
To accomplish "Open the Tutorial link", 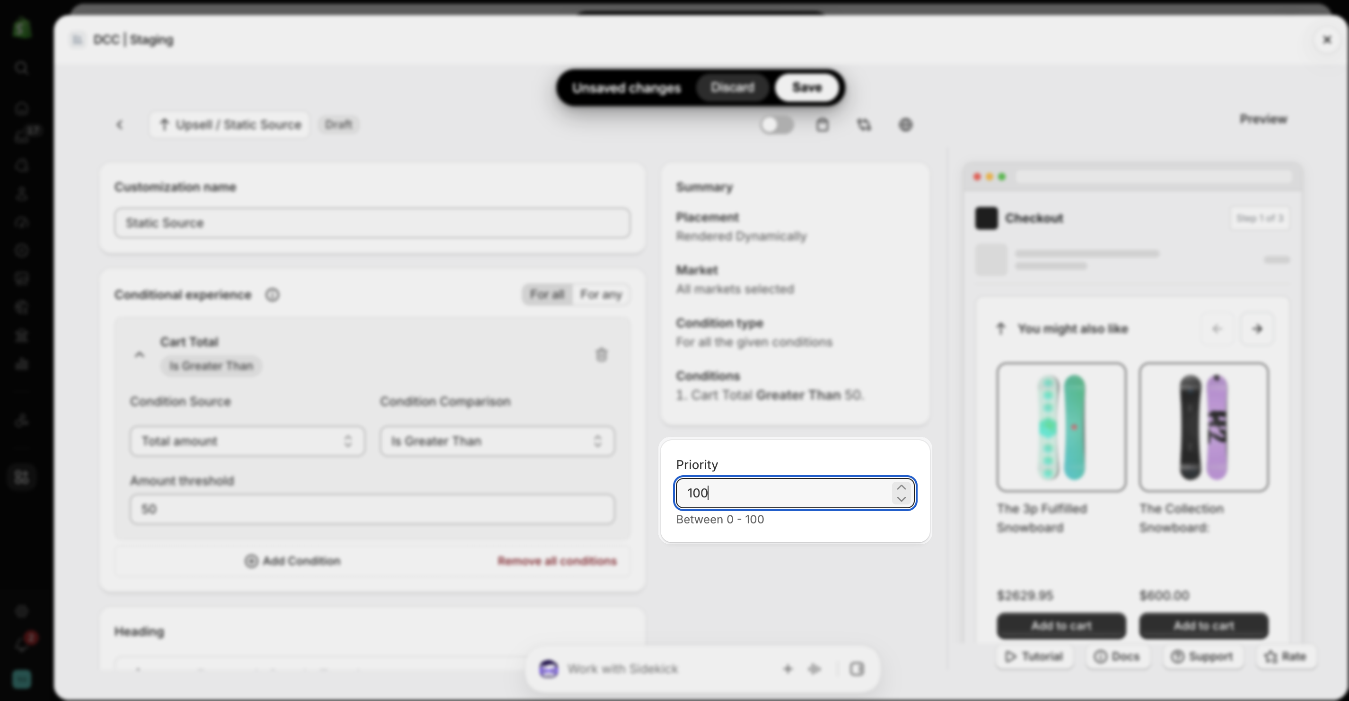I will pos(1034,657).
